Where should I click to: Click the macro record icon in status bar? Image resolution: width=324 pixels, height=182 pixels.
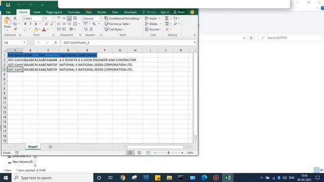click(x=17, y=153)
